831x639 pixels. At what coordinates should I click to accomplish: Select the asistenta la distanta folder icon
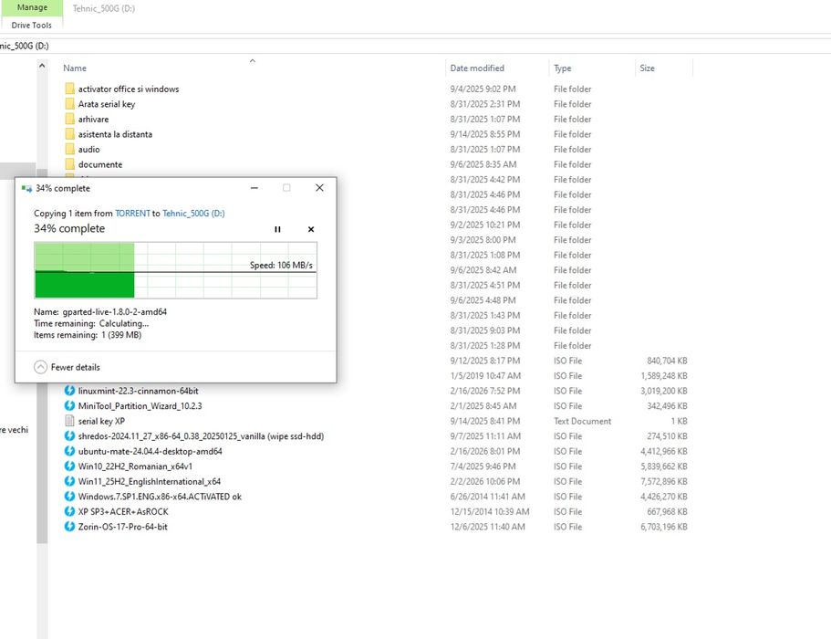69,134
